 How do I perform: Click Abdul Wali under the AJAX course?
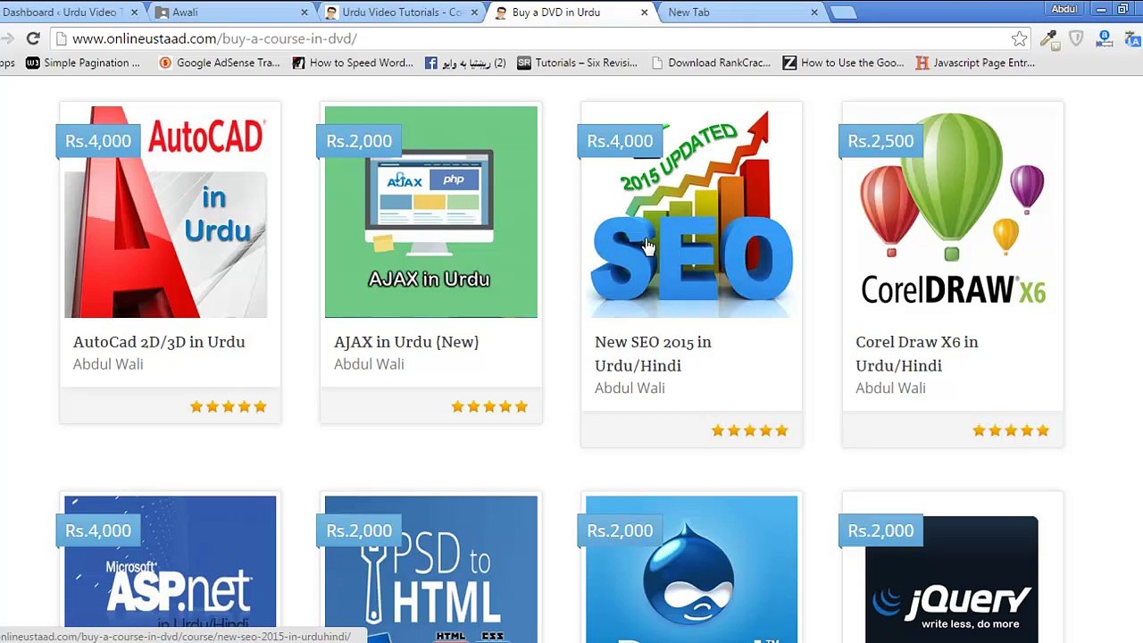pos(369,364)
